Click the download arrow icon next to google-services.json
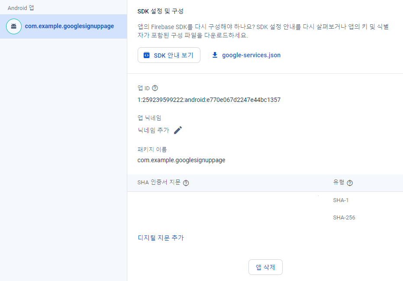The height and width of the screenshot is (281, 403). click(x=215, y=55)
